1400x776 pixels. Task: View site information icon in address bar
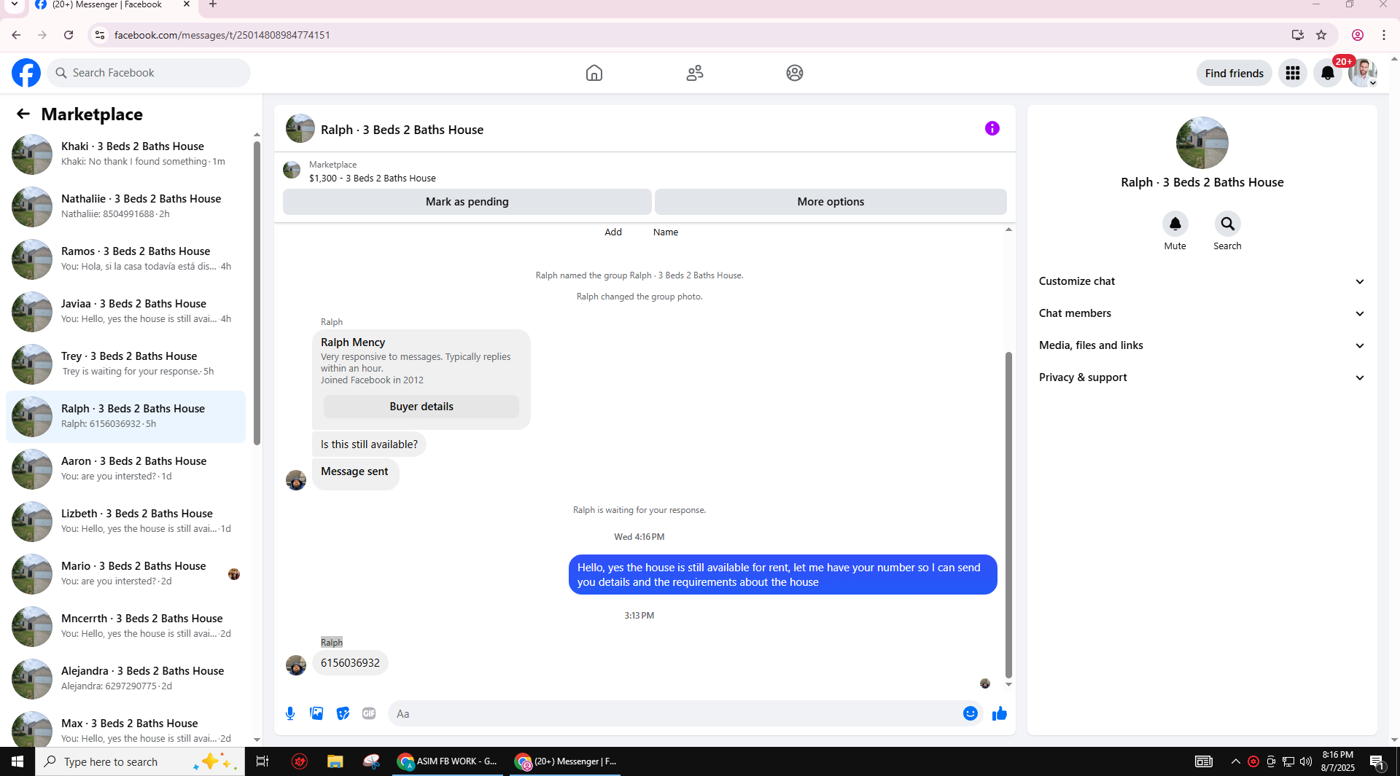100,35
